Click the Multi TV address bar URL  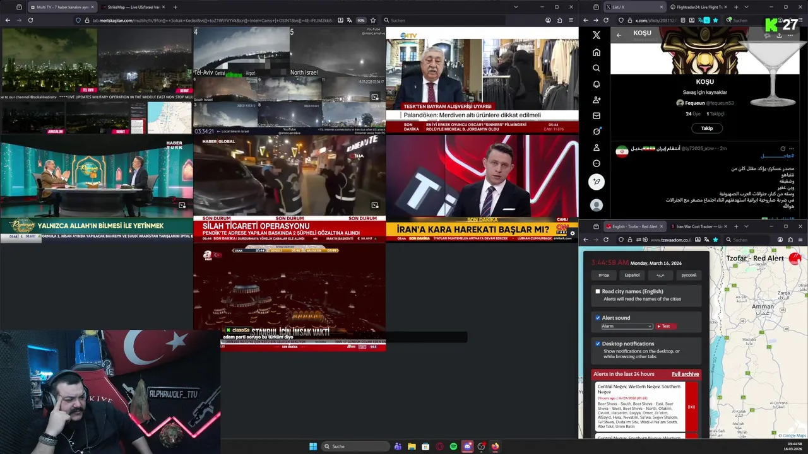point(213,20)
